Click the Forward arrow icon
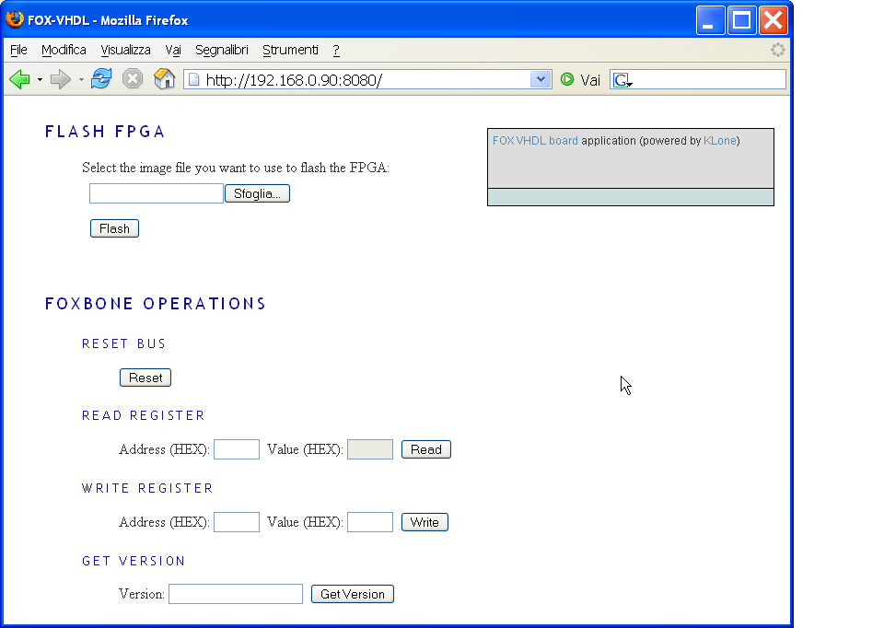The width and height of the screenshot is (884, 628). click(x=61, y=79)
